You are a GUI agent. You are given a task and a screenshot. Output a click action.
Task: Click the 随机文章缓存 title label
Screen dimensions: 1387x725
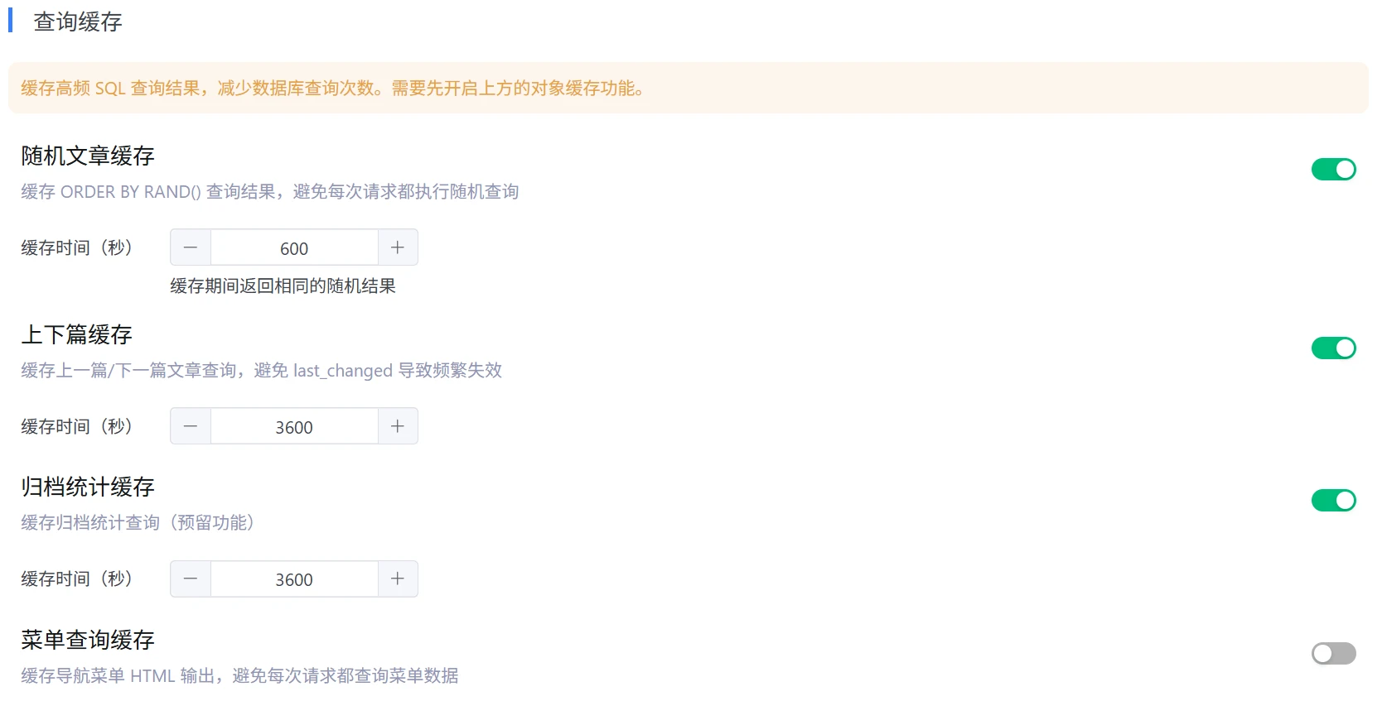[88, 156]
